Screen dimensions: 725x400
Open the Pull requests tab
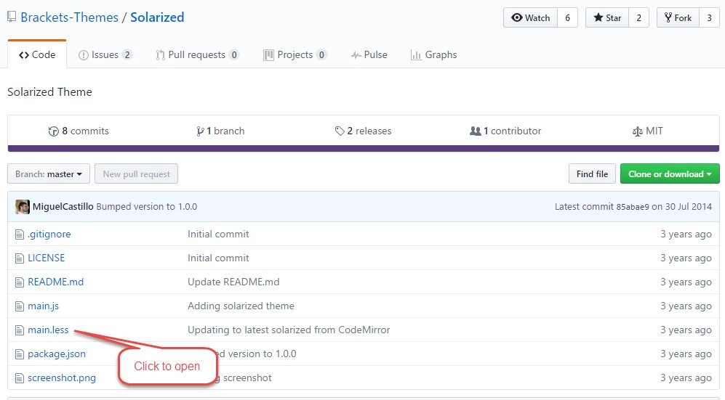[x=198, y=54]
